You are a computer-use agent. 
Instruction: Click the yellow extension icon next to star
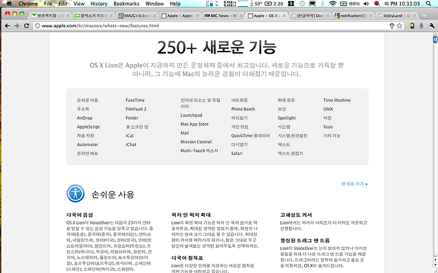click(x=411, y=25)
